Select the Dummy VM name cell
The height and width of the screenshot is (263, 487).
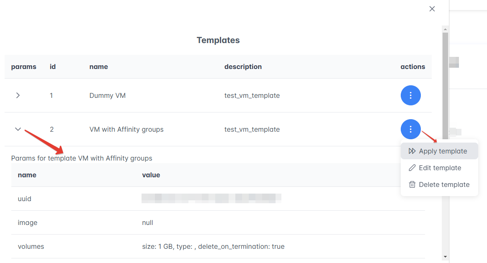coord(108,96)
